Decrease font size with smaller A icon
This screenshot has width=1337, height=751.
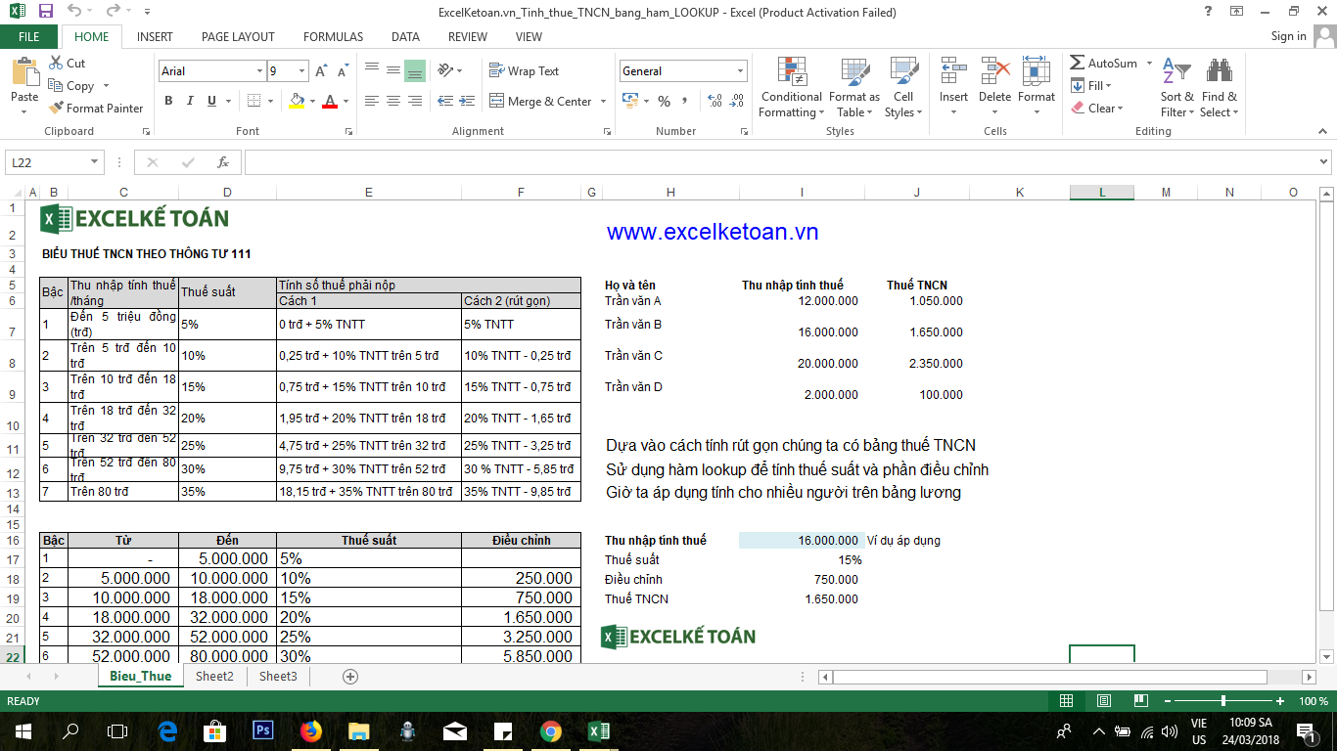[x=343, y=71]
